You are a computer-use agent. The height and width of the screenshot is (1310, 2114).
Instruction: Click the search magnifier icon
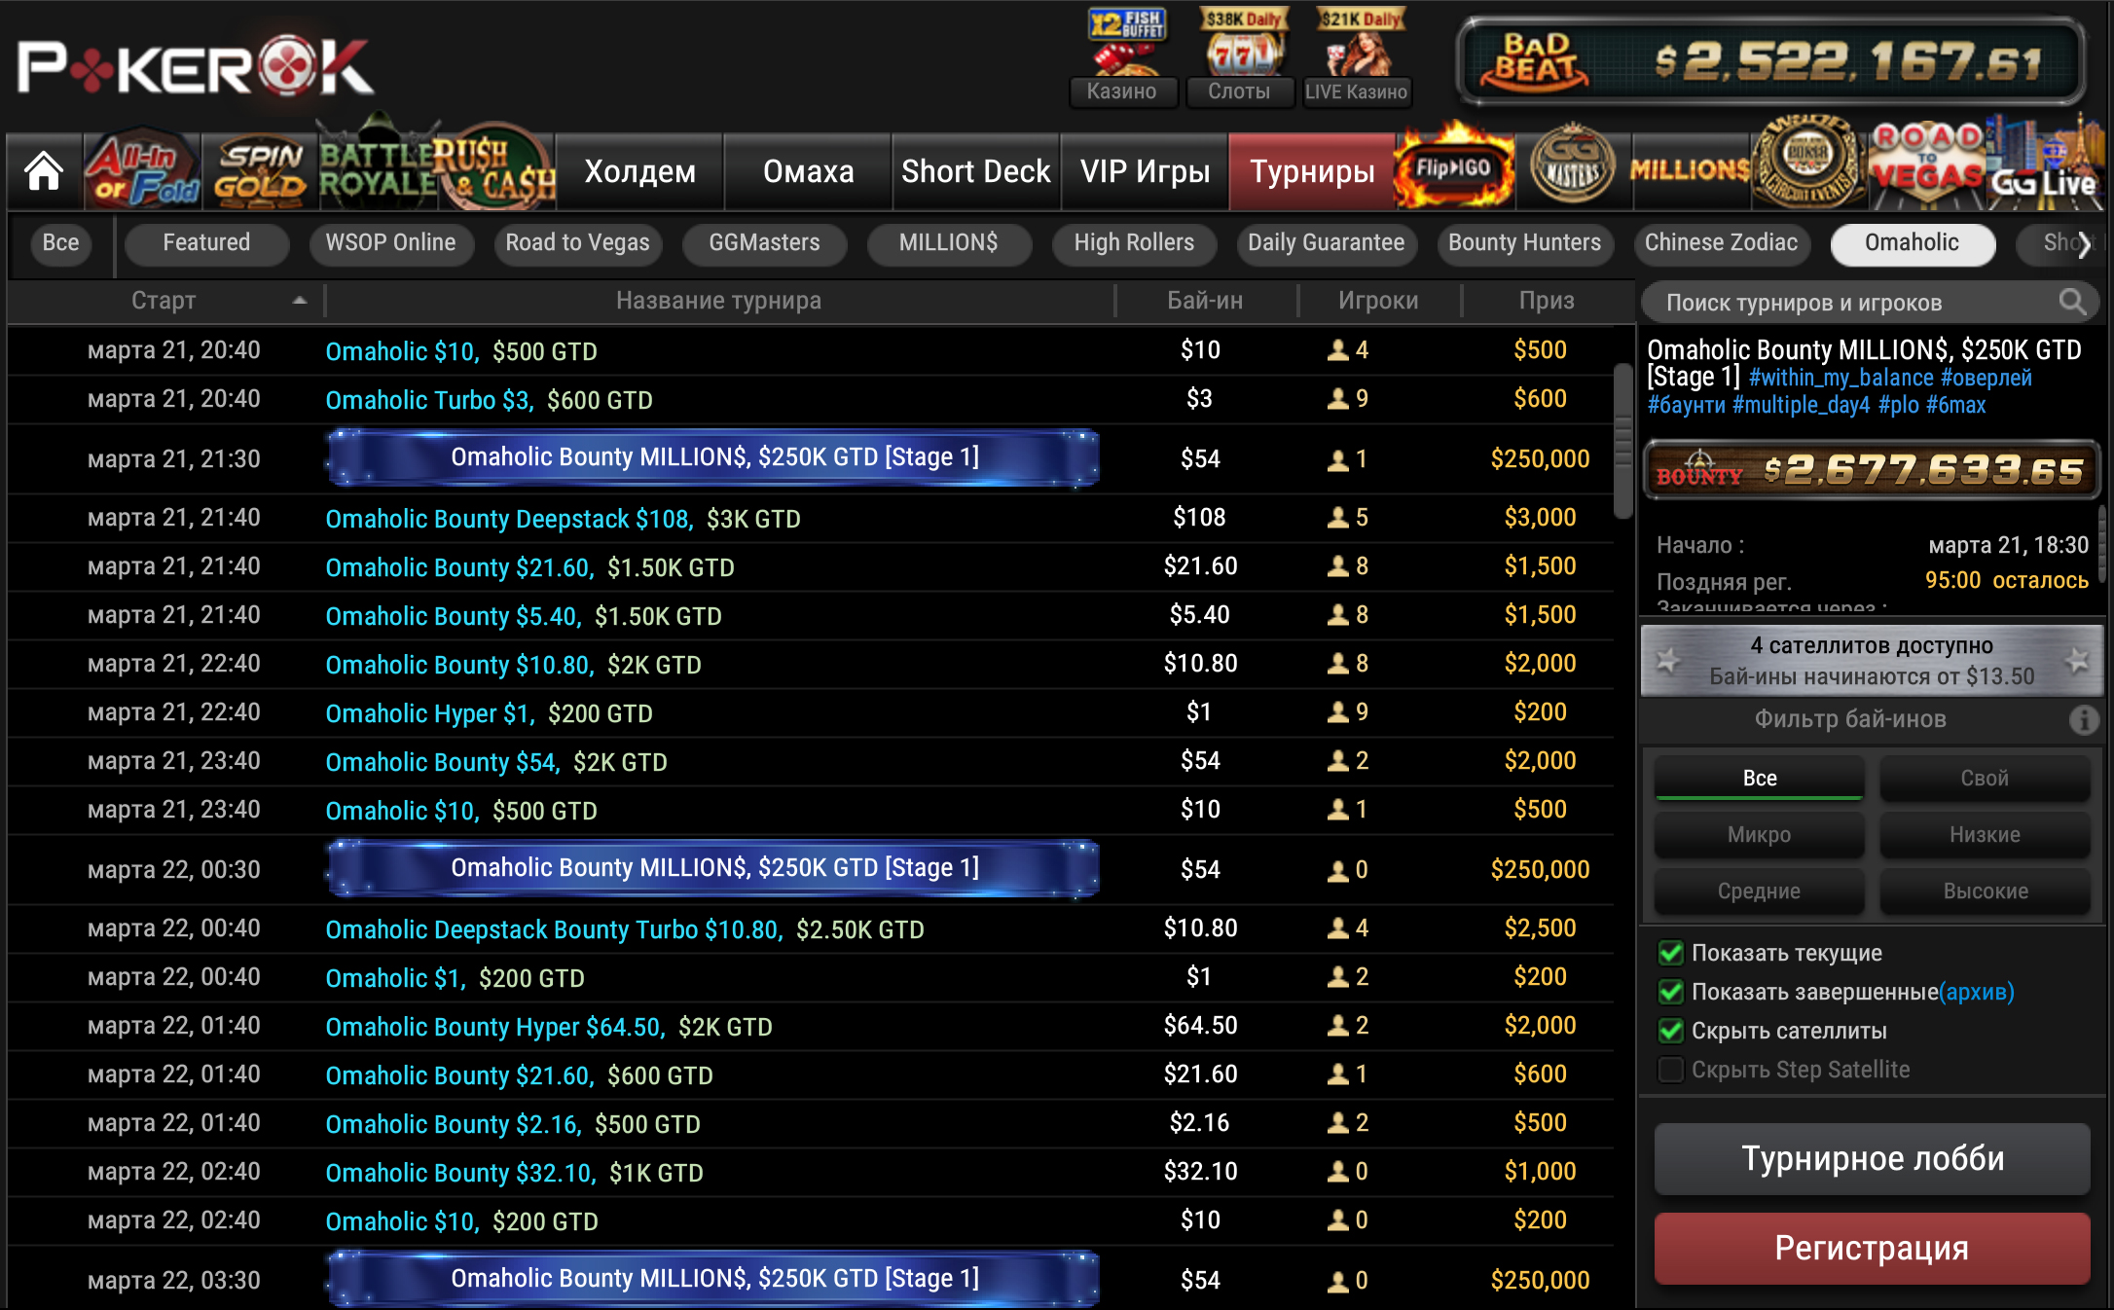2073,302
